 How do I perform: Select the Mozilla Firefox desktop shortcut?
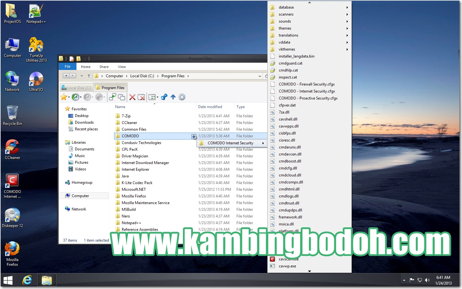12,254
